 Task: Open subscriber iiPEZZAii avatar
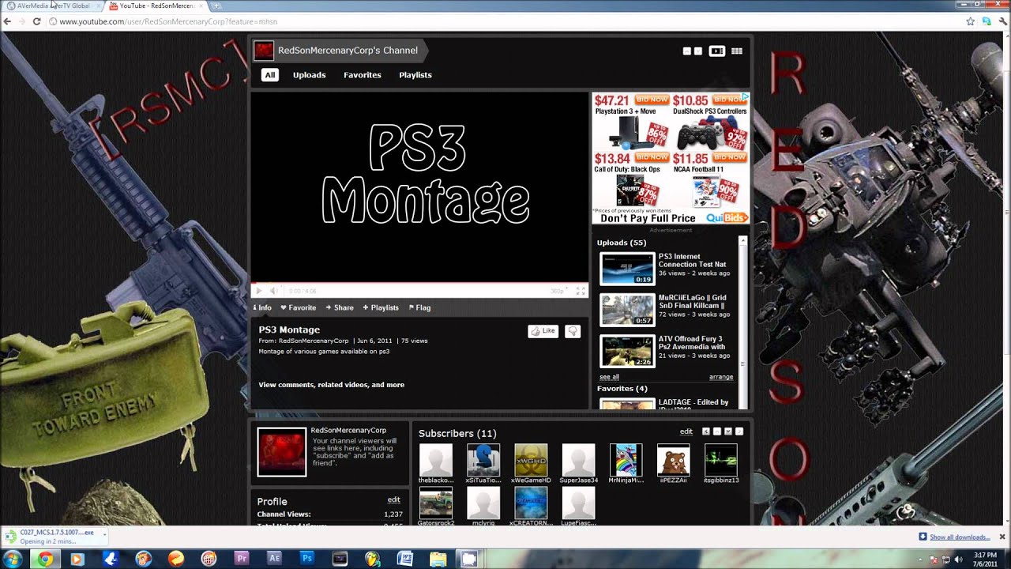(673, 460)
